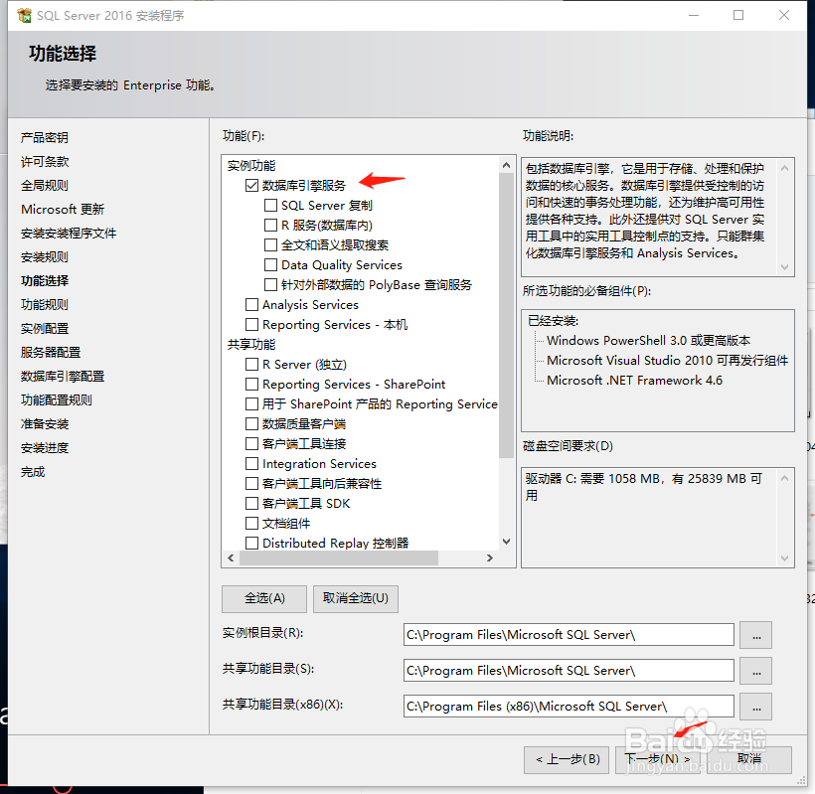Screen dimensions: 815x794
Task: Click the 共享功能目录(x86) path field
Action: click(569, 707)
